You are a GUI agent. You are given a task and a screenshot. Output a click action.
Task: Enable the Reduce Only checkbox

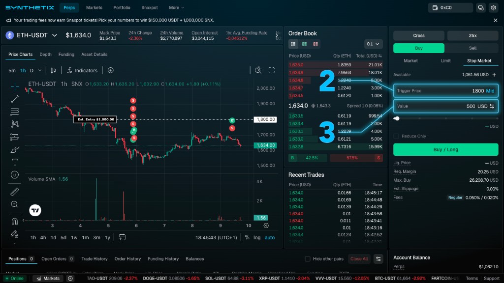tap(396, 137)
